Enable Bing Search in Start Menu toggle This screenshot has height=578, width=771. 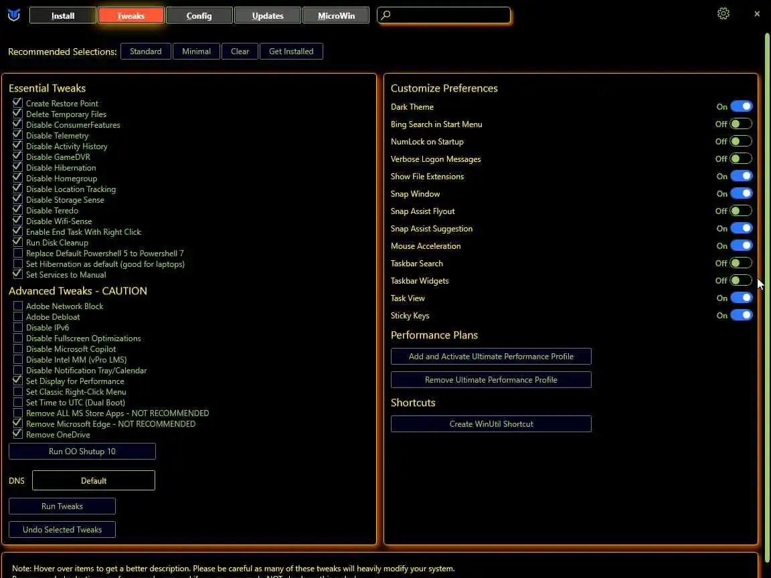[741, 124]
